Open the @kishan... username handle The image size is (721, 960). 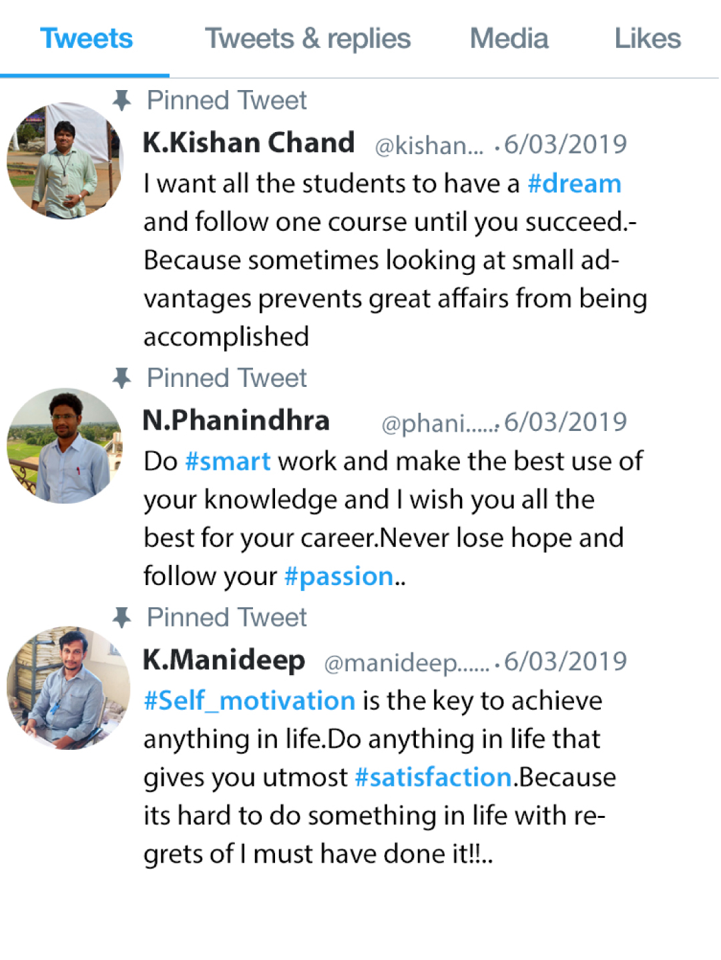pyautogui.click(x=429, y=145)
